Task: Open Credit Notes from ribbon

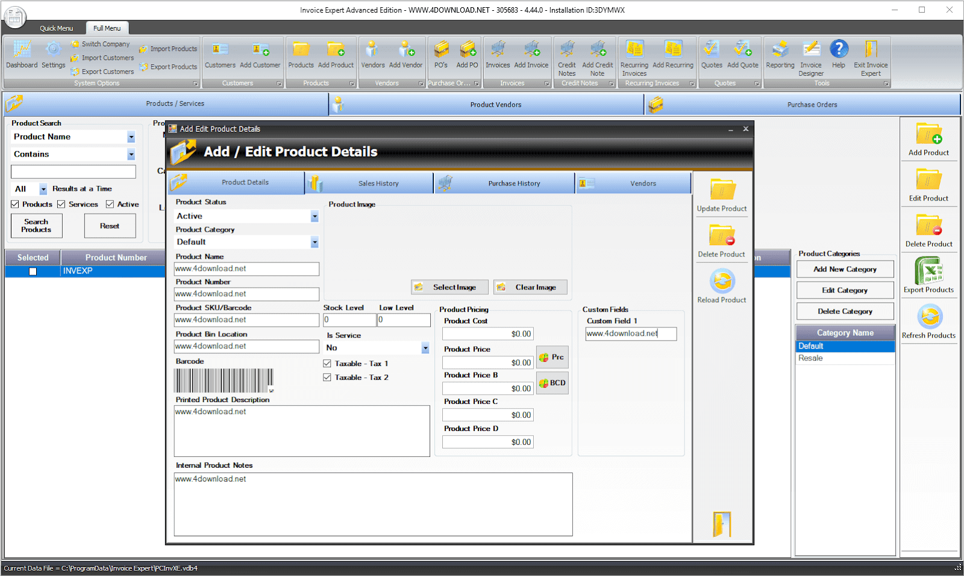Action: (x=567, y=58)
